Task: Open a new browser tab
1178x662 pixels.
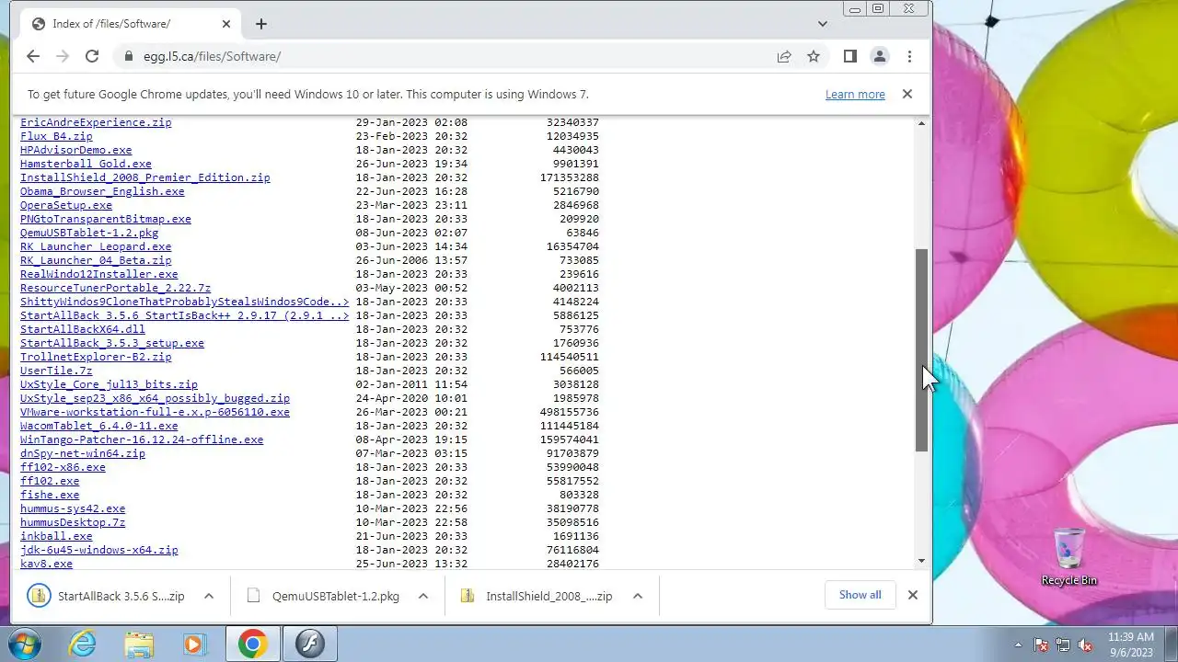Action: point(261,24)
